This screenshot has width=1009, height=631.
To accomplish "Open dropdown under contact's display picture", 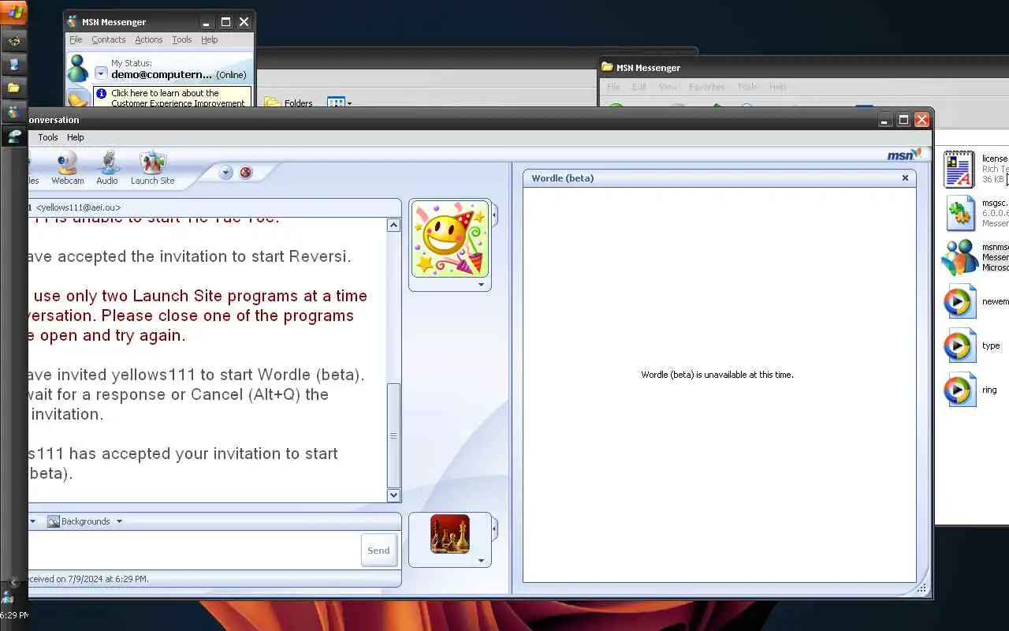I will [481, 285].
